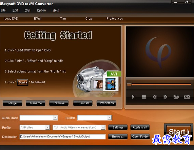Open the File menu
The width and height of the screenshot is (194, 150).
point(3,10)
